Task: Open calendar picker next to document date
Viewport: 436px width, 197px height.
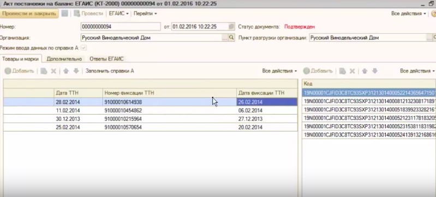Action: click(231, 27)
